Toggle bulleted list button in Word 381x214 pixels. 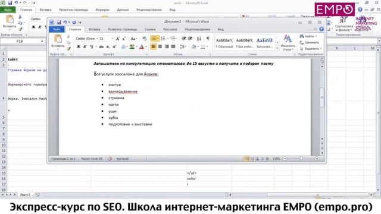click(154, 39)
